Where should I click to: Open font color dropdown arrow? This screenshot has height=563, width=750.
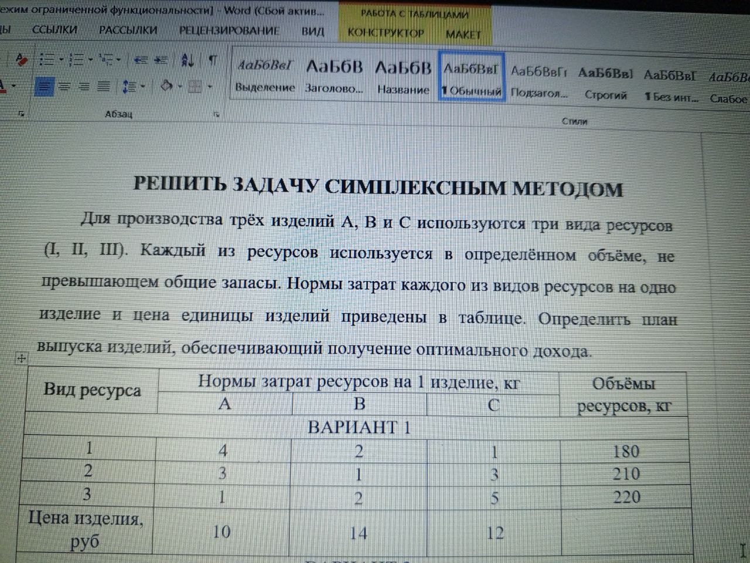click(x=13, y=87)
